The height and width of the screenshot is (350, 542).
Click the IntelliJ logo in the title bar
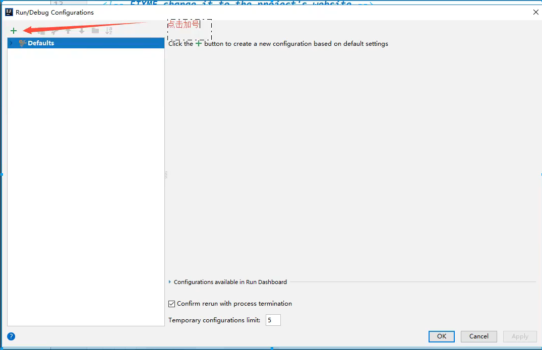pos(9,12)
